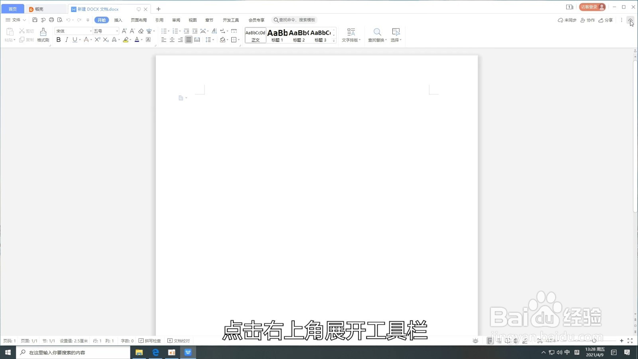This screenshot has width=638, height=359.
Task: Expand the 文件 menu dropdown arrow
Action: point(24,20)
